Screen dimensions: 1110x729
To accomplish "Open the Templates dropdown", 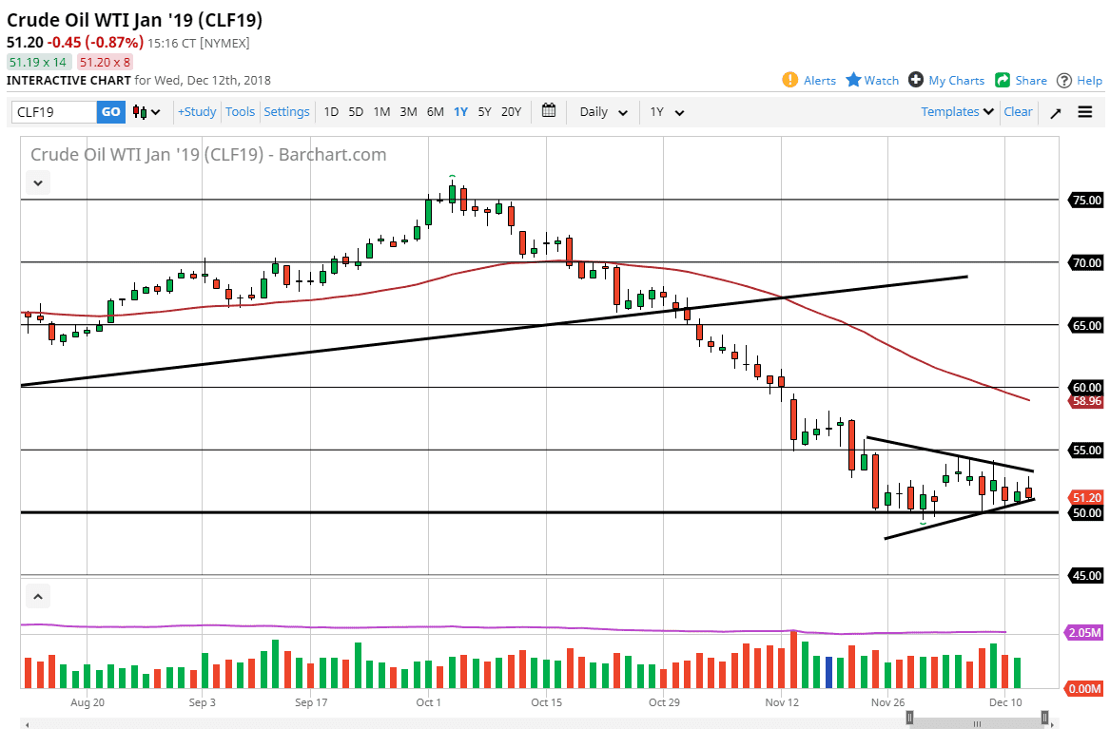I will (x=958, y=112).
